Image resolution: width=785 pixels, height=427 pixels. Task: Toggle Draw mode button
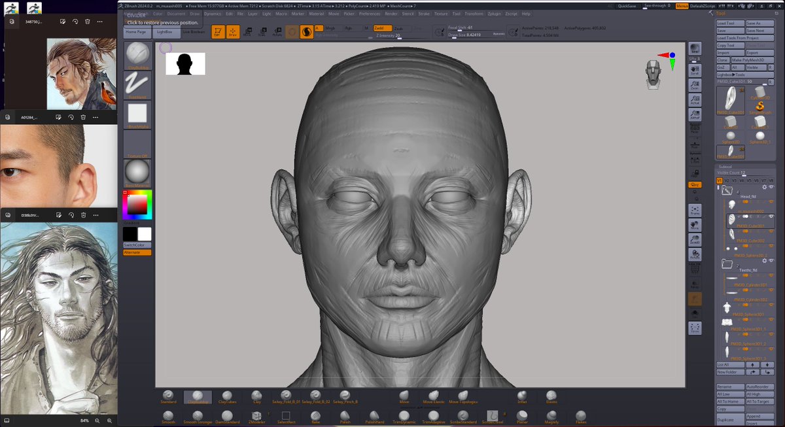tap(232, 32)
